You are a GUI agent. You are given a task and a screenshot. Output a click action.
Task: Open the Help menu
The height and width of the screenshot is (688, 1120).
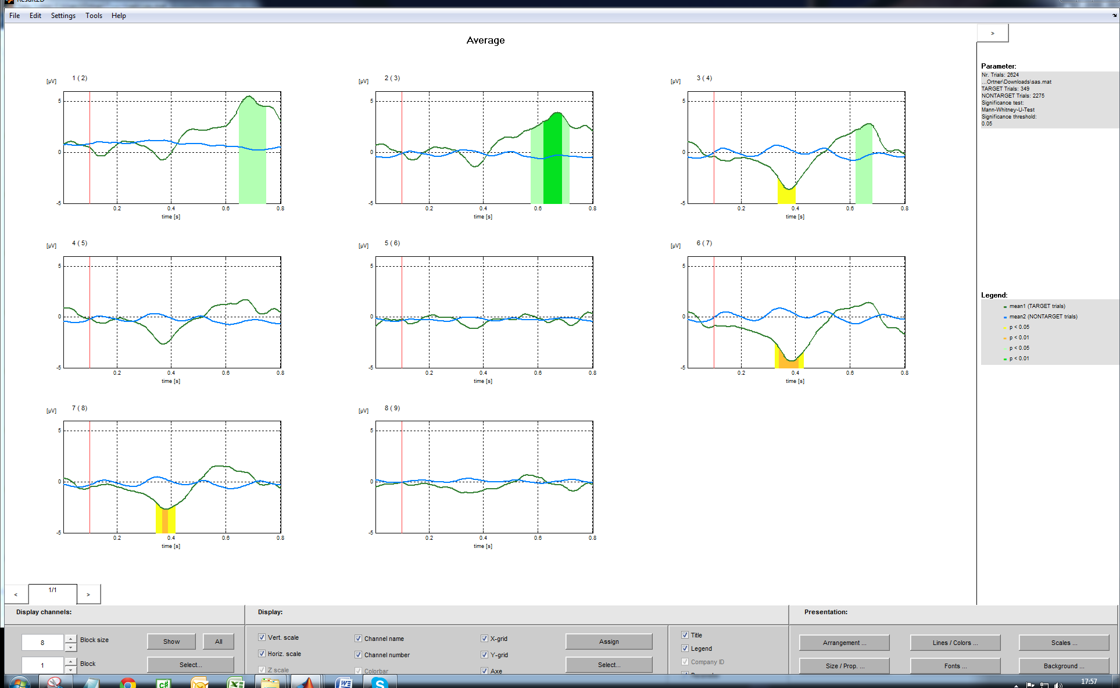pos(119,16)
